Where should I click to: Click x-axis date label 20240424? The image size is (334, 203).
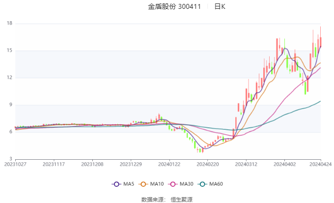[x=321, y=164]
